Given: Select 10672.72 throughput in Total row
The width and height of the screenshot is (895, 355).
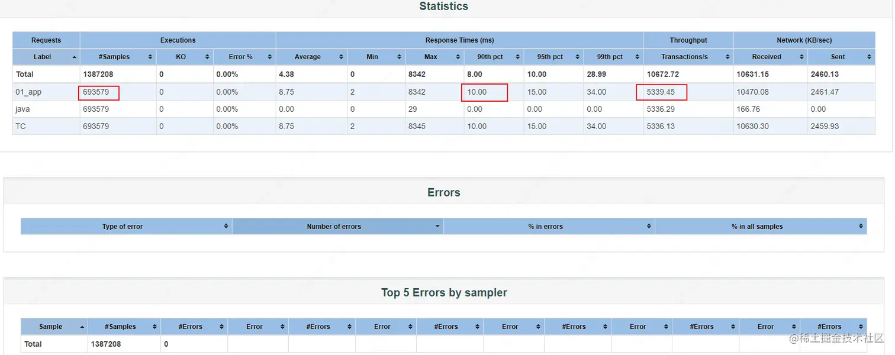Looking at the screenshot, I should coord(663,75).
